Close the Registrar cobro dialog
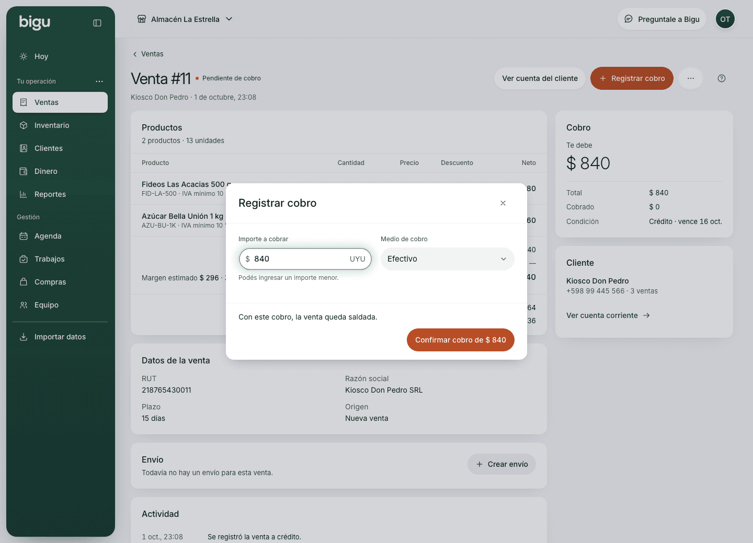This screenshot has width=753, height=543. tap(503, 203)
